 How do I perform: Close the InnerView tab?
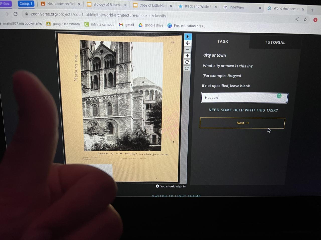260,8
